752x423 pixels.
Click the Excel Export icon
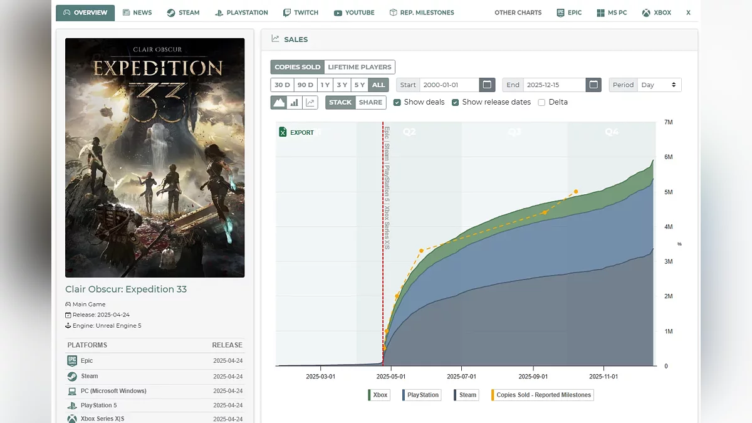pyautogui.click(x=283, y=132)
